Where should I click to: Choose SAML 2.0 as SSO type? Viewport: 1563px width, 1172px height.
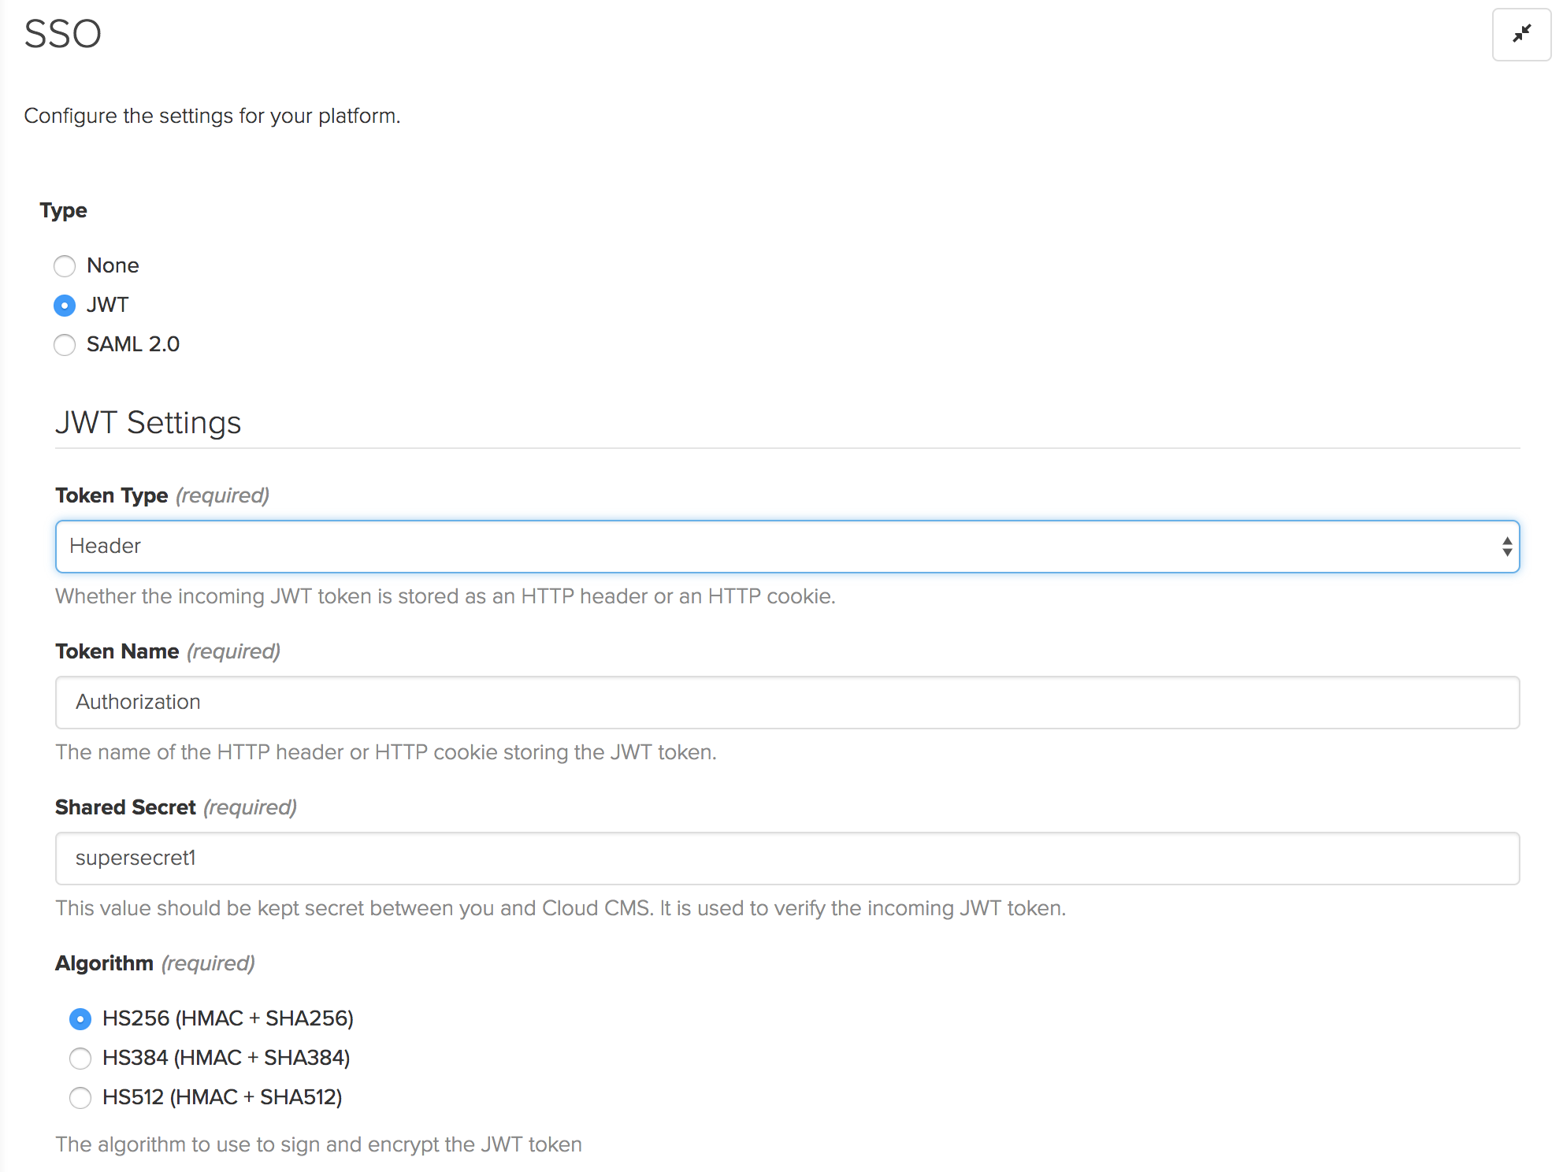(65, 345)
